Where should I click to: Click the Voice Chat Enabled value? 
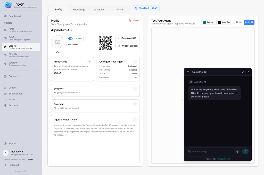(x=133, y=70)
